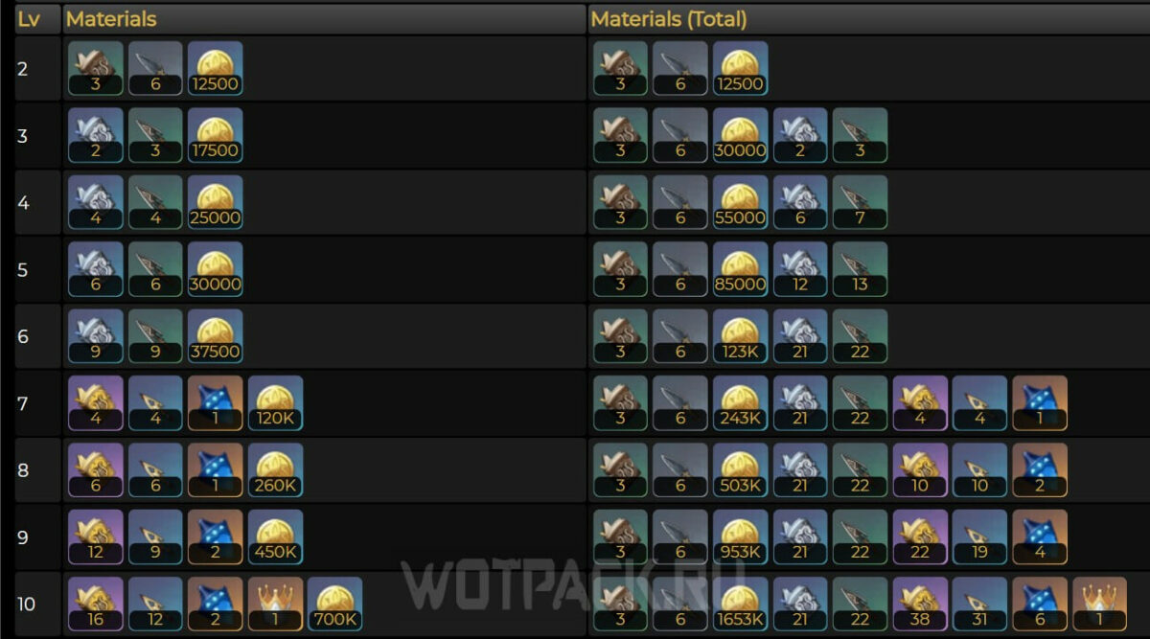Select the brown mask icon with 3 in level 2 Materials
Image resolution: width=1150 pixels, height=639 pixels.
point(96,68)
